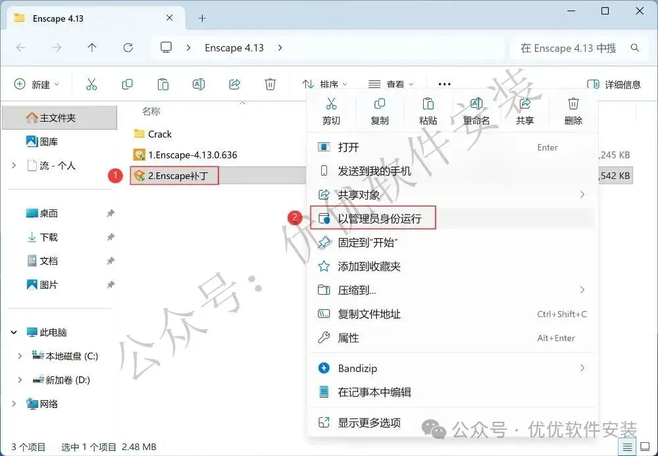The height and width of the screenshot is (456, 658).
Task: Click the toolbar Share icon
Action: tap(234, 84)
